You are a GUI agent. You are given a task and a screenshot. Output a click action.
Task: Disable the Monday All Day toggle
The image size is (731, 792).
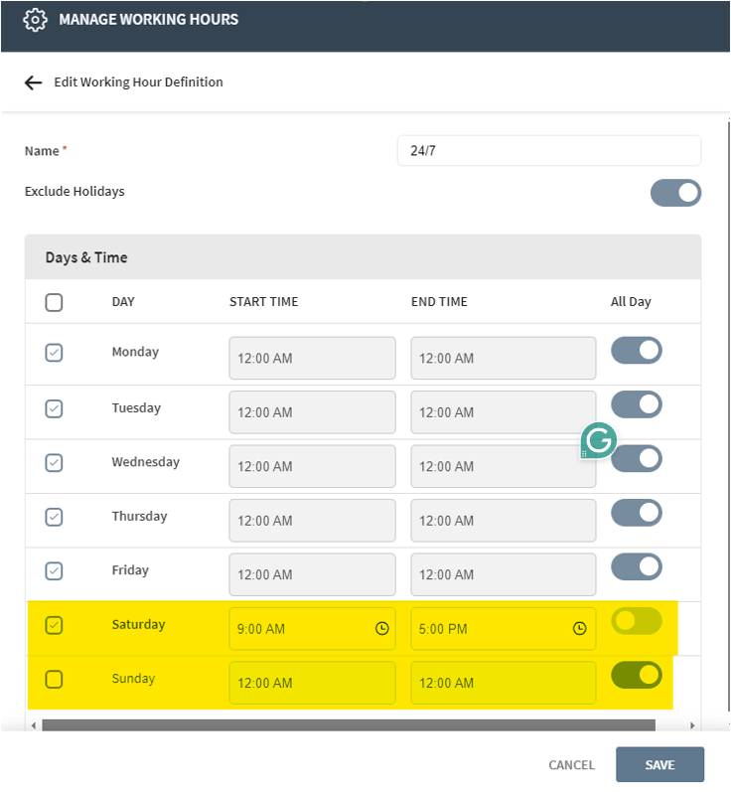tap(636, 350)
